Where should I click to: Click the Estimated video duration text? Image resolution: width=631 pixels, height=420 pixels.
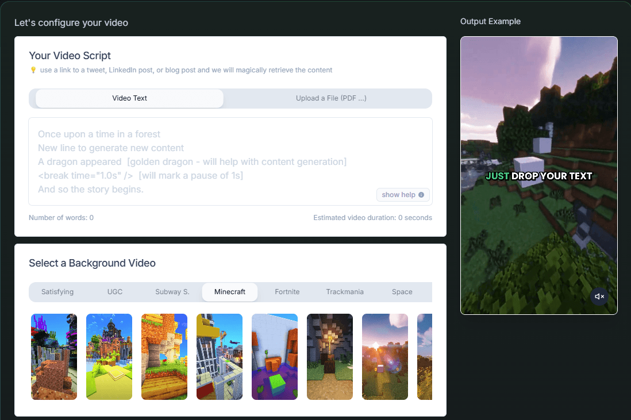click(372, 218)
